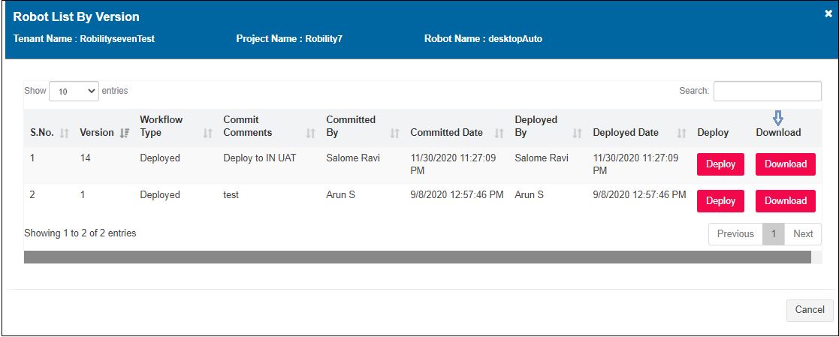Toggle sorting on Commit Comments column
Viewport: 839px width, 337px height.
(310, 133)
